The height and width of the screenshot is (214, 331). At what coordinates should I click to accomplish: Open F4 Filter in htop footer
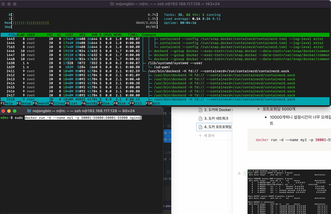tap(57, 104)
